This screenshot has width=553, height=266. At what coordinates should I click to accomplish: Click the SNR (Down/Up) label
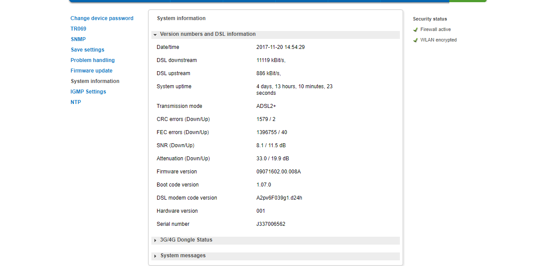tap(175, 145)
